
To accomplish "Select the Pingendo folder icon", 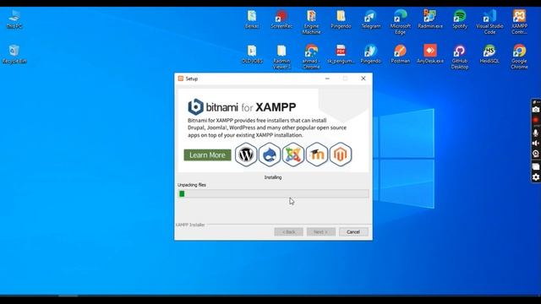I will [341, 19].
